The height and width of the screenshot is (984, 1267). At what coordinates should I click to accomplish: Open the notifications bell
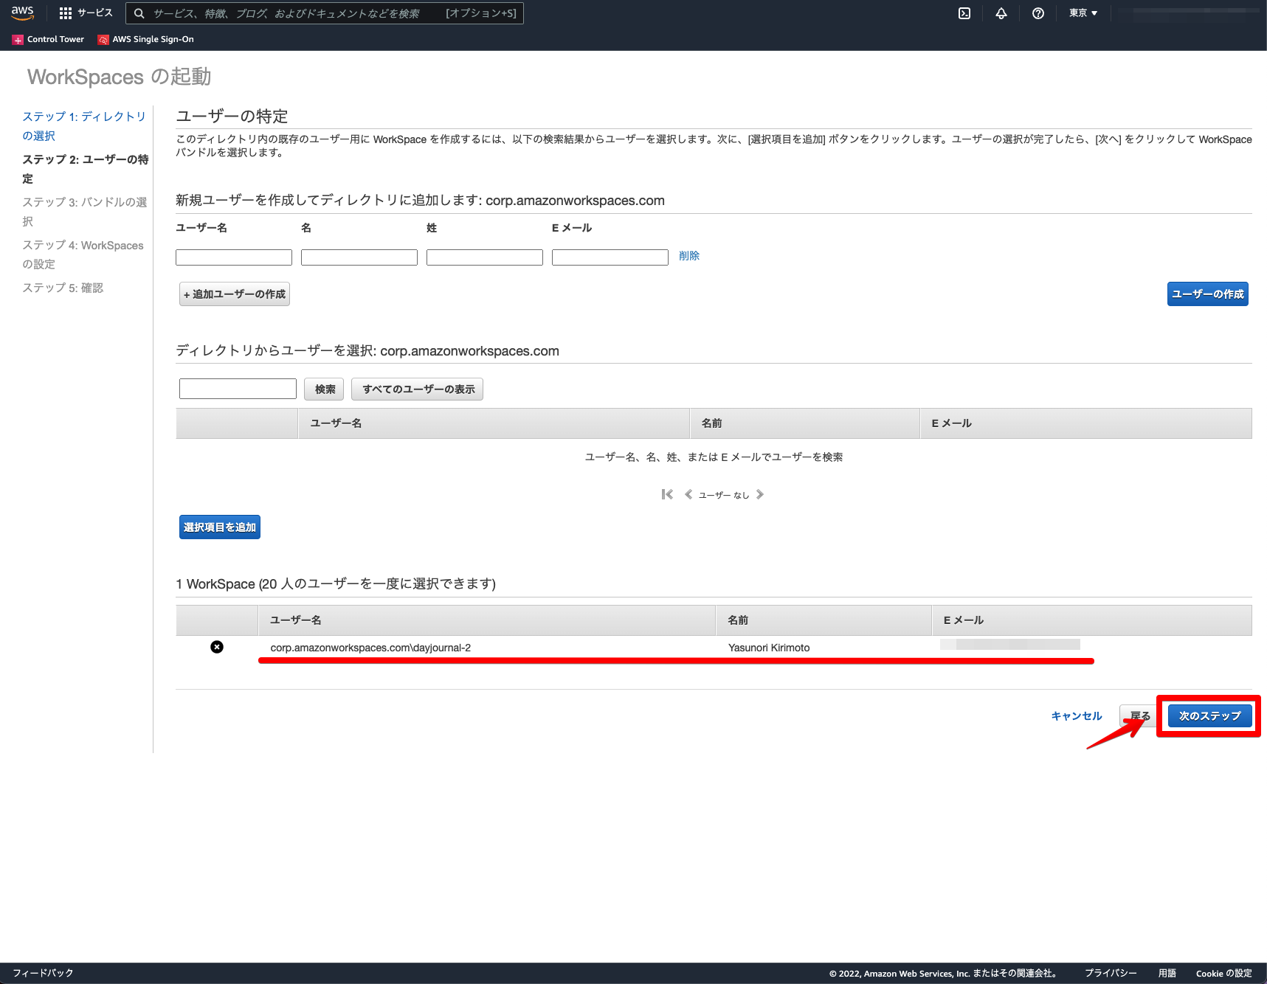1001,13
